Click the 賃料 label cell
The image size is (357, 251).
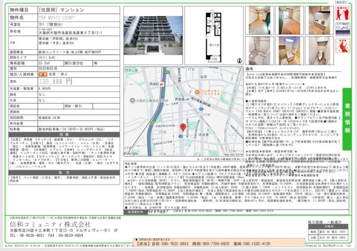click(23, 81)
